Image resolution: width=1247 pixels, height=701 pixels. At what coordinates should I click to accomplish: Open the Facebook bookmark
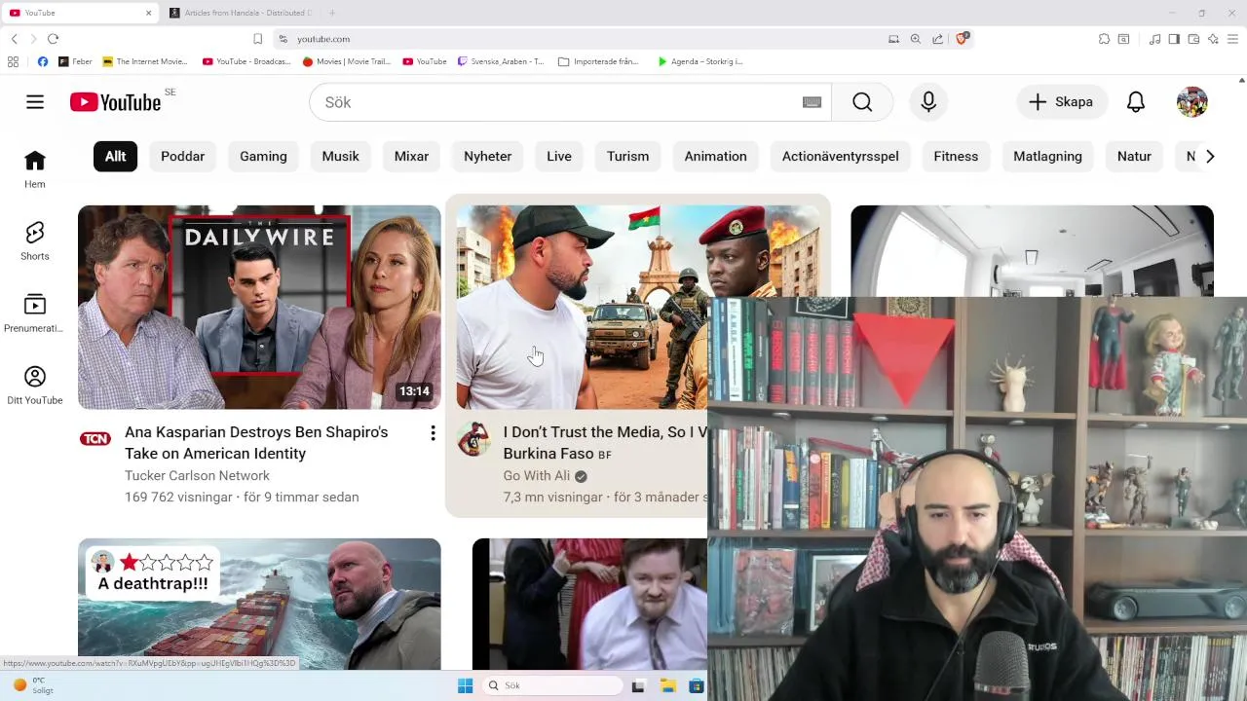click(43, 61)
